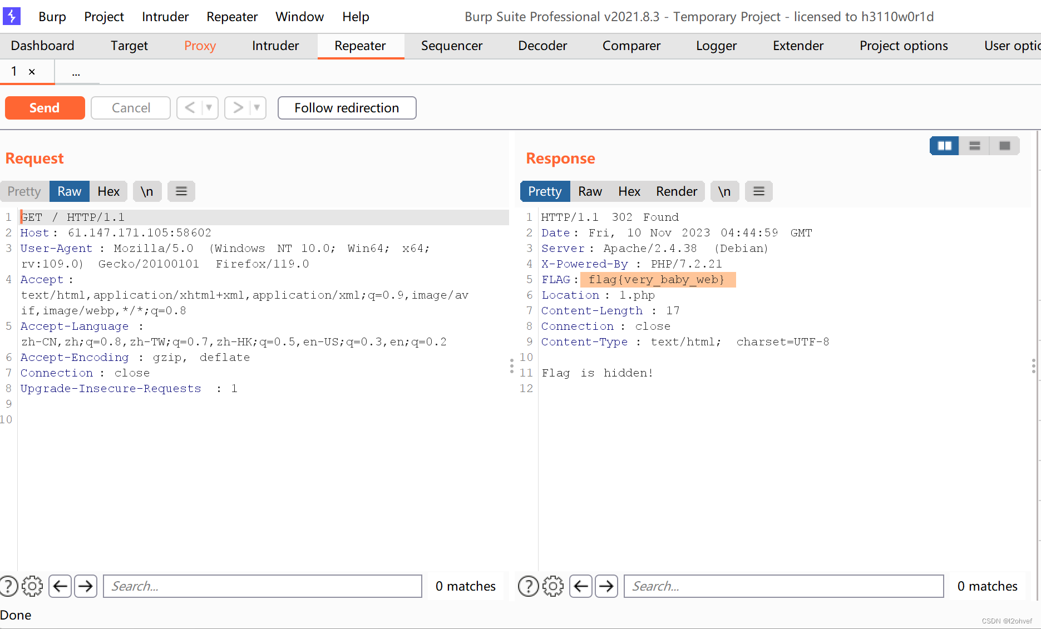Open the Response panel hamburger menu icon
This screenshot has height=629, width=1041.
(758, 191)
